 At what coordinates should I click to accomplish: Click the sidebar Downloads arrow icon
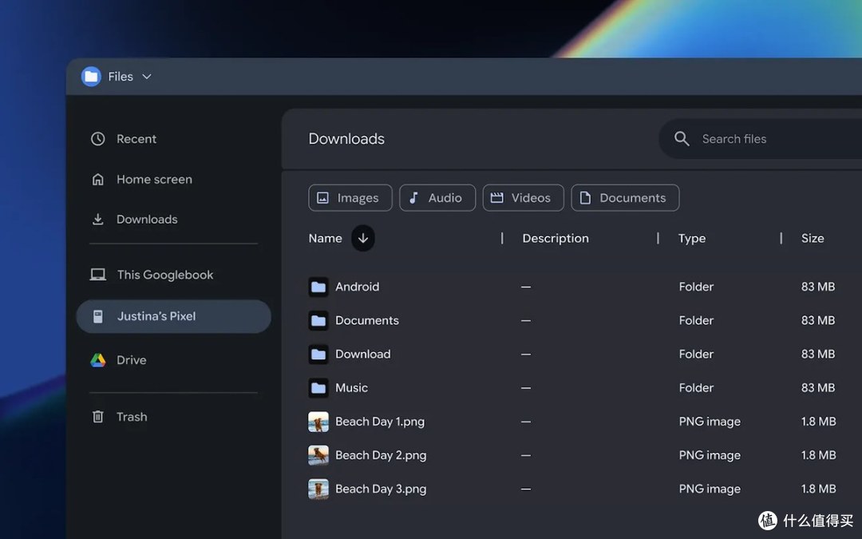[98, 220]
